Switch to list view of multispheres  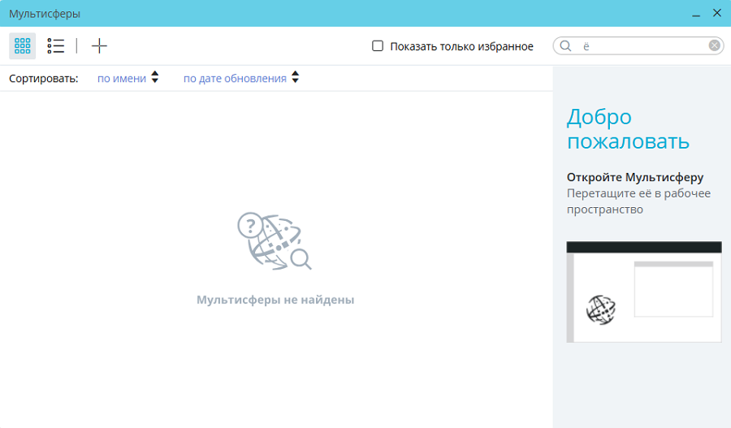click(x=55, y=45)
